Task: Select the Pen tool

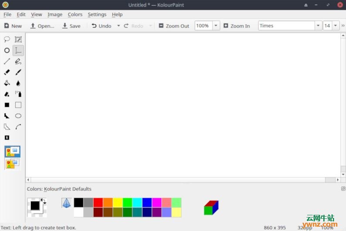Action: tap(18, 61)
